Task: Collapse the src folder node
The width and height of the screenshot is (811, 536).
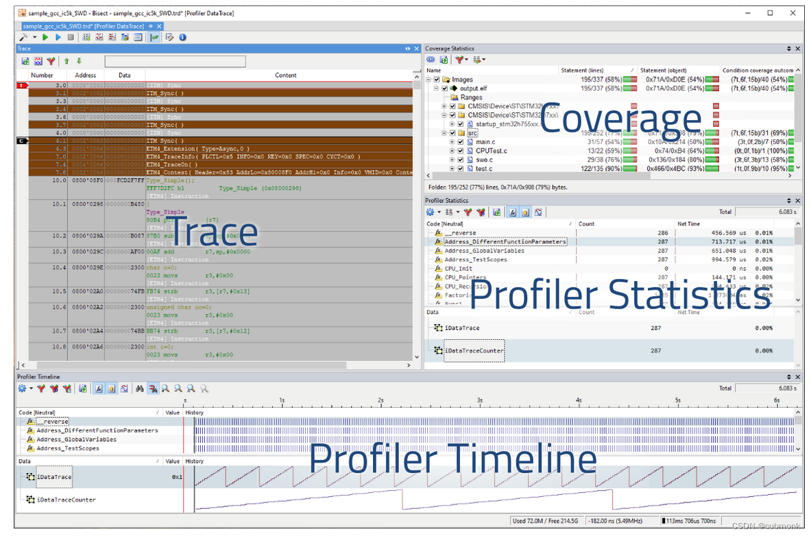Action: coord(444,133)
